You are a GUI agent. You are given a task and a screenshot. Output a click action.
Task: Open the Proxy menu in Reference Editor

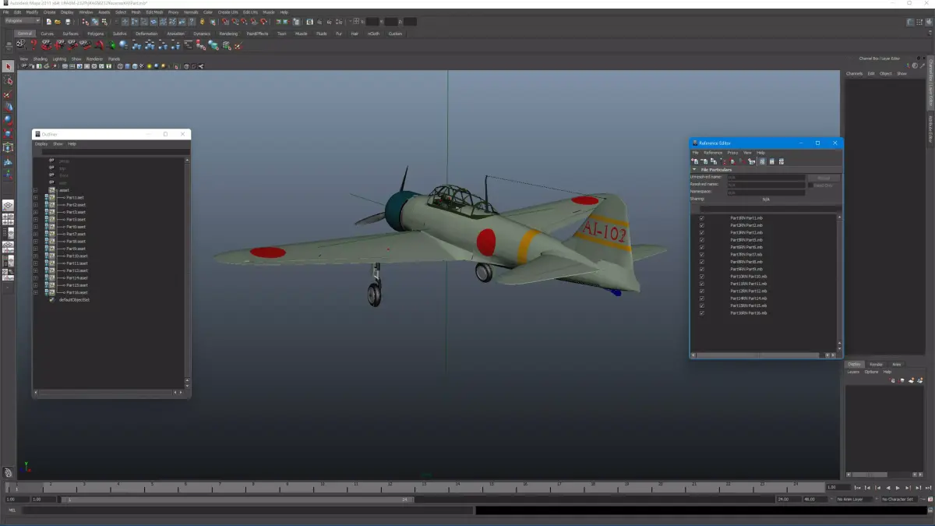click(732, 153)
